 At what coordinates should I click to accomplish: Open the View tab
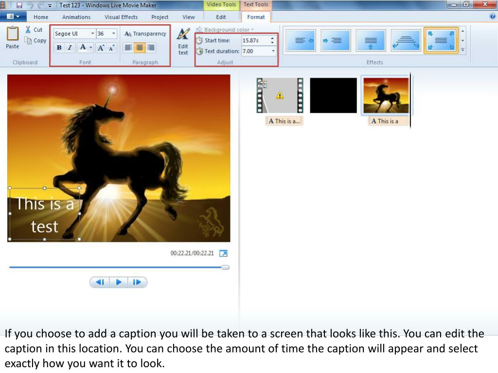tap(188, 17)
